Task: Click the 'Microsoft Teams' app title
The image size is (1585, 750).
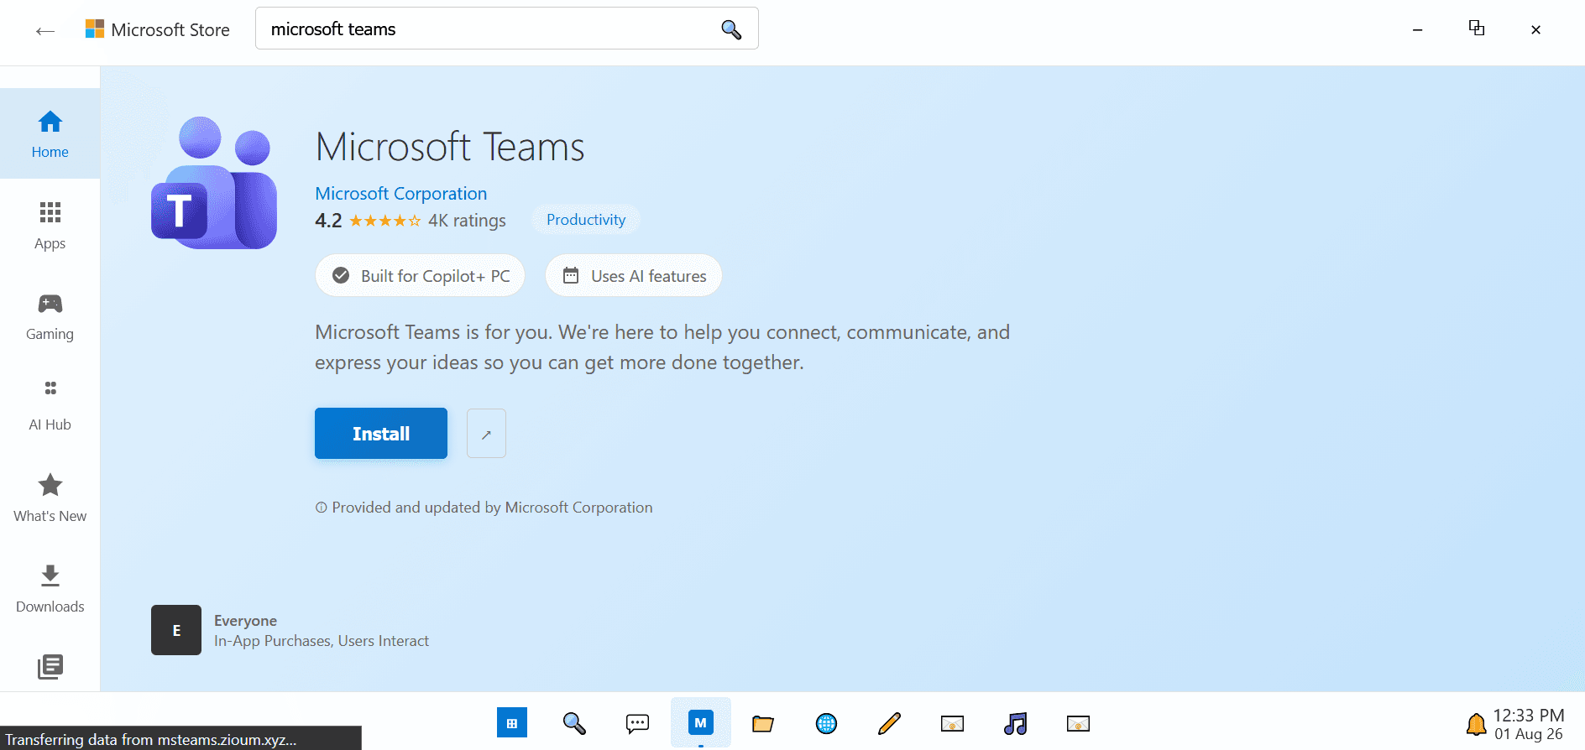Action: click(x=450, y=147)
